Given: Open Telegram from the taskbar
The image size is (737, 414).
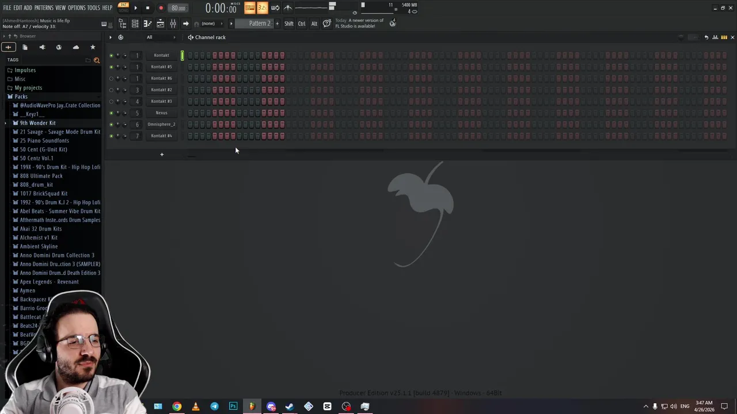Looking at the screenshot, I should coord(214,407).
